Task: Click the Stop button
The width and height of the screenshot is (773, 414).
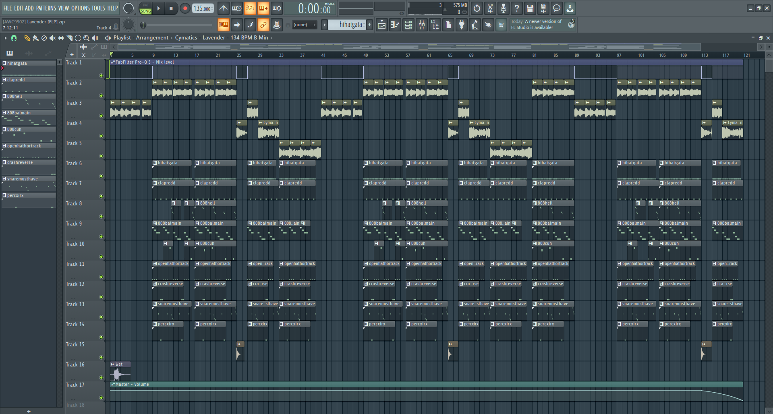Action: point(171,8)
